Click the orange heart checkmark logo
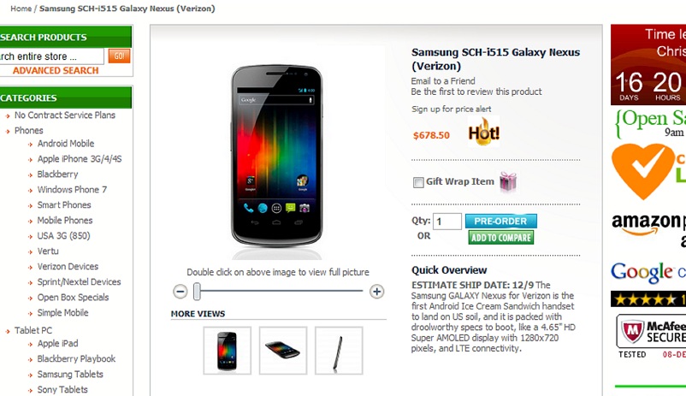 pyautogui.click(x=643, y=171)
